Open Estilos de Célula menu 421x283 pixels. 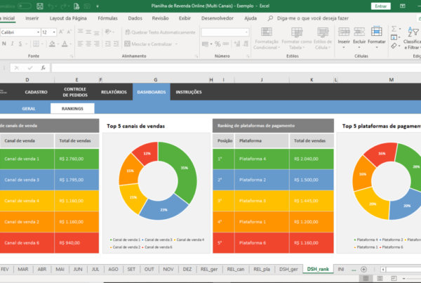pyautogui.click(x=323, y=39)
